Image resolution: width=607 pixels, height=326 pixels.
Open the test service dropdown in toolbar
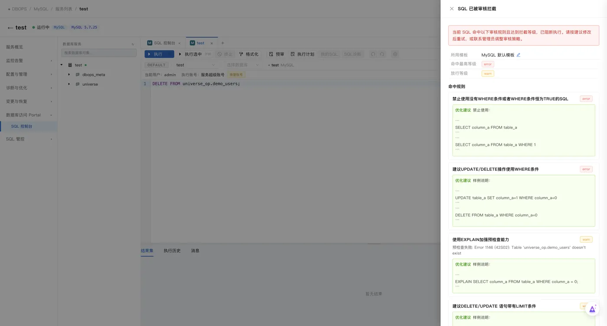click(196, 65)
